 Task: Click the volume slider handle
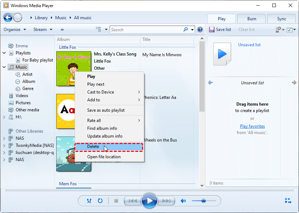pyautogui.click(x=204, y=201)
